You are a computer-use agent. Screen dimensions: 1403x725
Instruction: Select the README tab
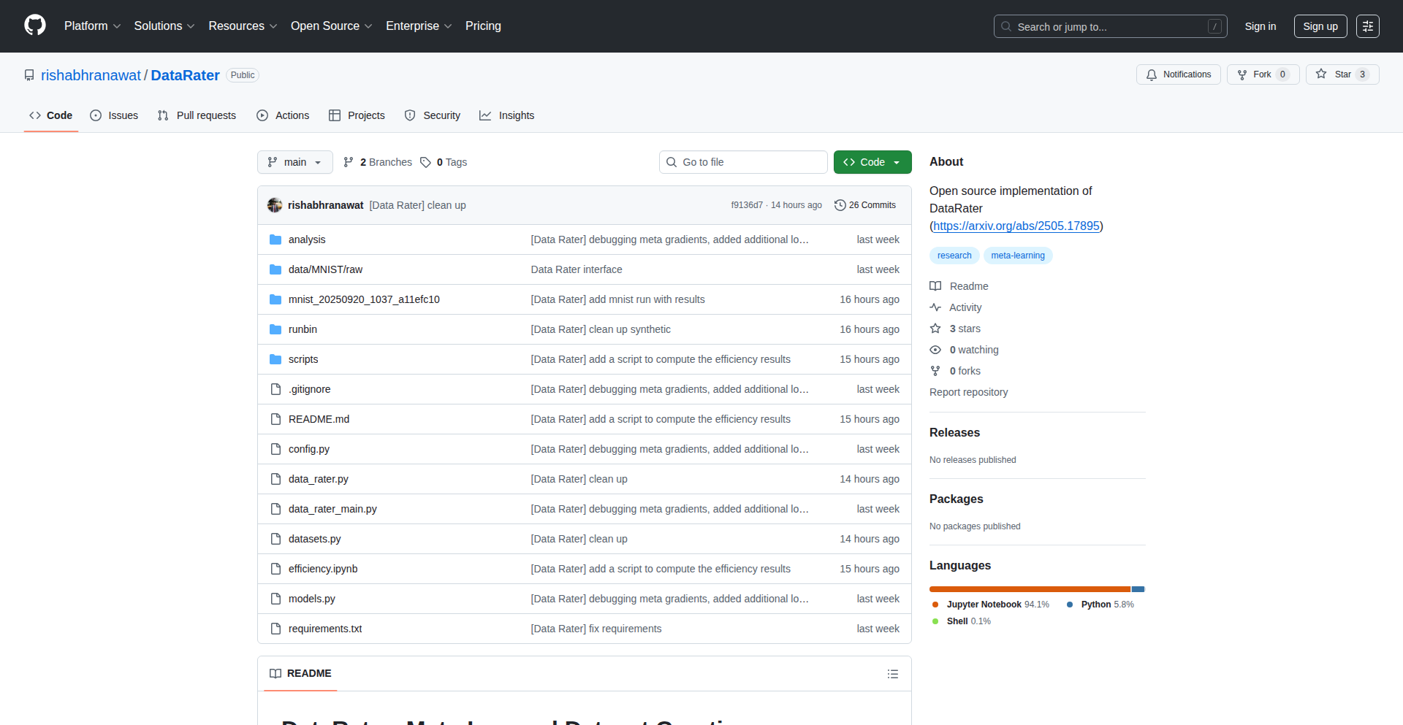tap(300, 673)
